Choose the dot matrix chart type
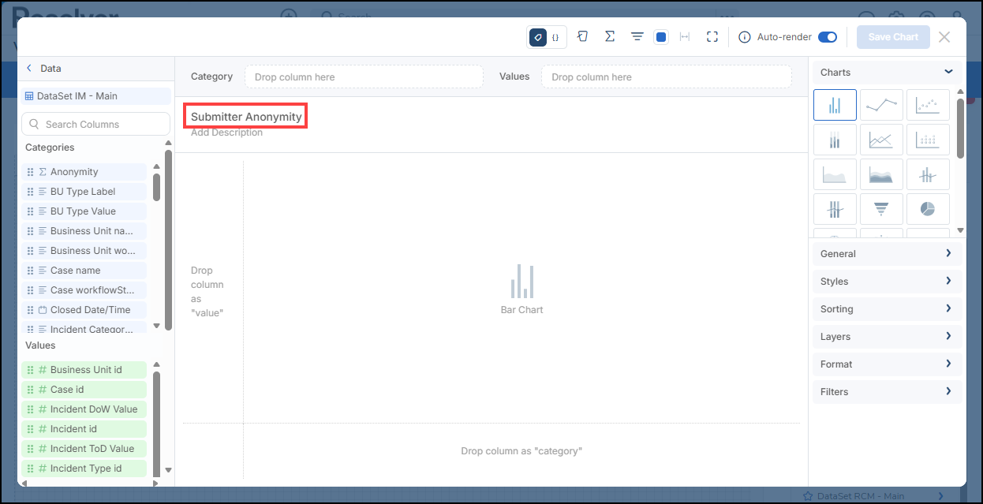The height and width of the screenshot is (504, 983). [x=928, y=140]
